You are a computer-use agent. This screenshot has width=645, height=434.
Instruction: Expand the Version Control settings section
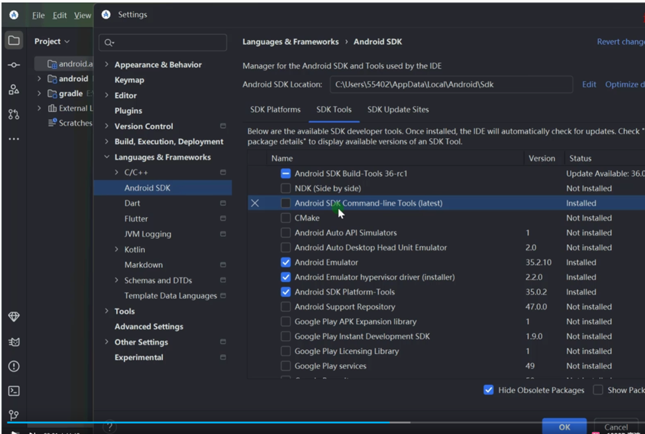[x=107, y=126]
